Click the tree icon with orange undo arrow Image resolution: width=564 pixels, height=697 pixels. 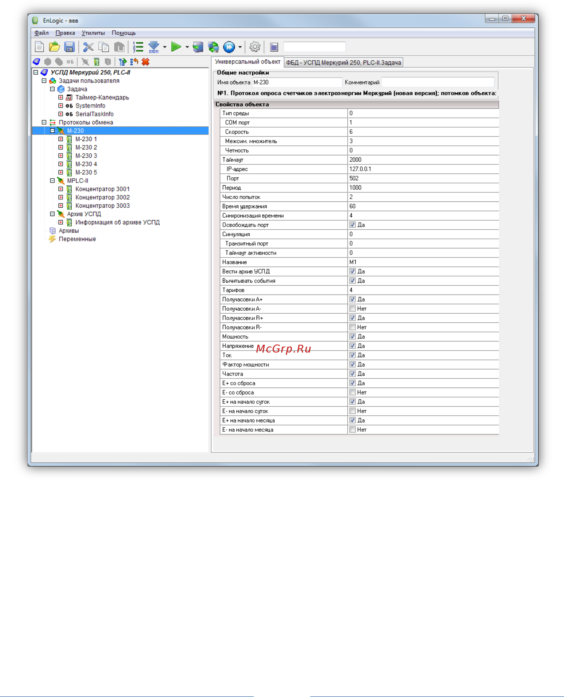134,62
